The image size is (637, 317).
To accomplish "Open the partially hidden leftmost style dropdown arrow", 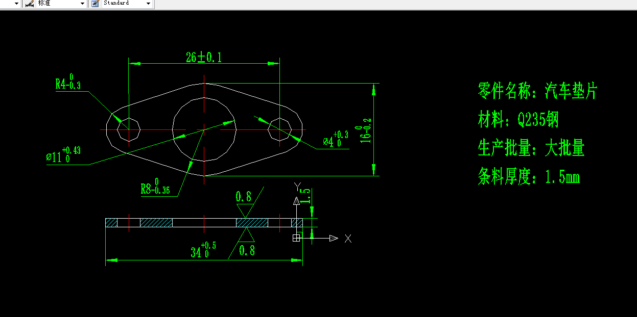I will click(17, 4).
